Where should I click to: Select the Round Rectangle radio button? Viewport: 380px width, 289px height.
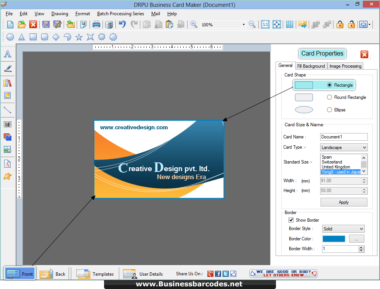pyautogui.click(x=329, y=97)
